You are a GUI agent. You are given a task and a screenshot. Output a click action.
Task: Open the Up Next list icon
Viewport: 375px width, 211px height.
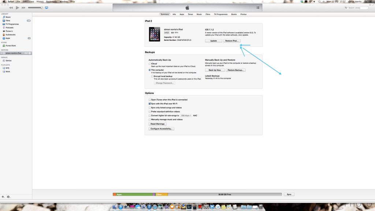click(x=258, y=8)
